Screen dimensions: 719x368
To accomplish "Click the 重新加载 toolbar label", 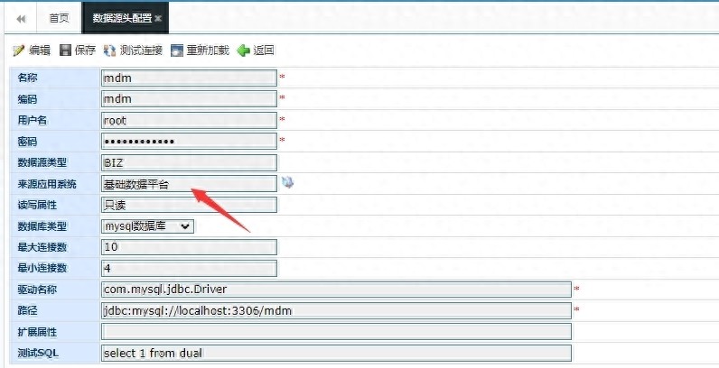I will (208, 51).
